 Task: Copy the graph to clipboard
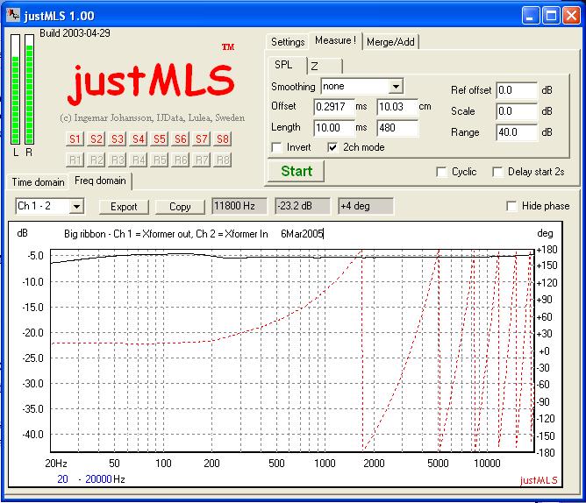pyautogui.click(x=180, y=207)
